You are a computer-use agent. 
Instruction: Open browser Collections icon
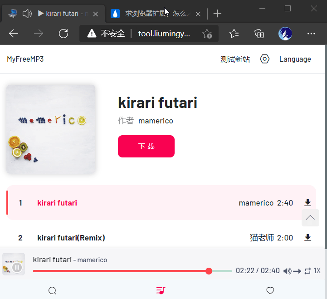259,34
